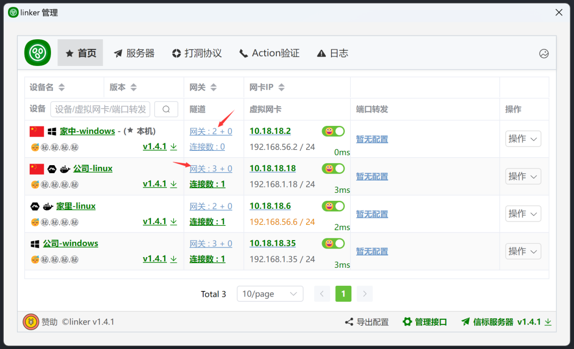Click 网关 : 2 + 0 for 家中-windows
Image resolution: width=574 pixels, height=349 pixels.
click(x=211, y=131)
